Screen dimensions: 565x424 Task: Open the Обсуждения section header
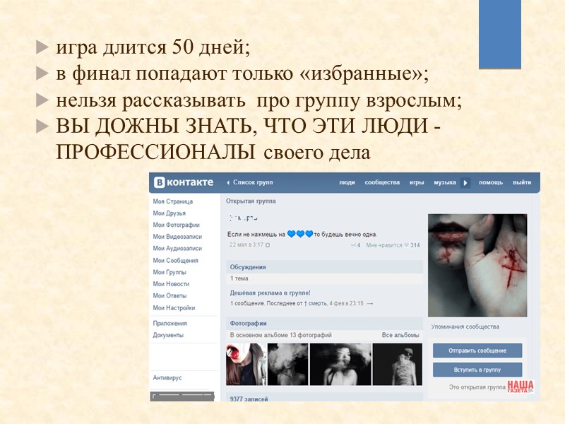[324, 267]
